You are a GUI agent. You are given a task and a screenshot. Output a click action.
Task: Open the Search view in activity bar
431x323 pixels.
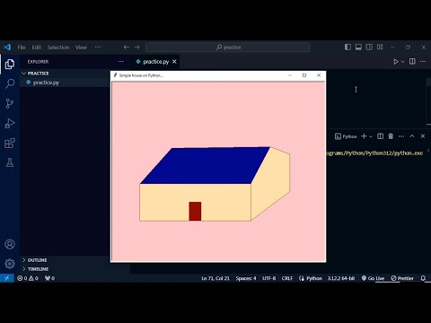[x=10, y=83]
